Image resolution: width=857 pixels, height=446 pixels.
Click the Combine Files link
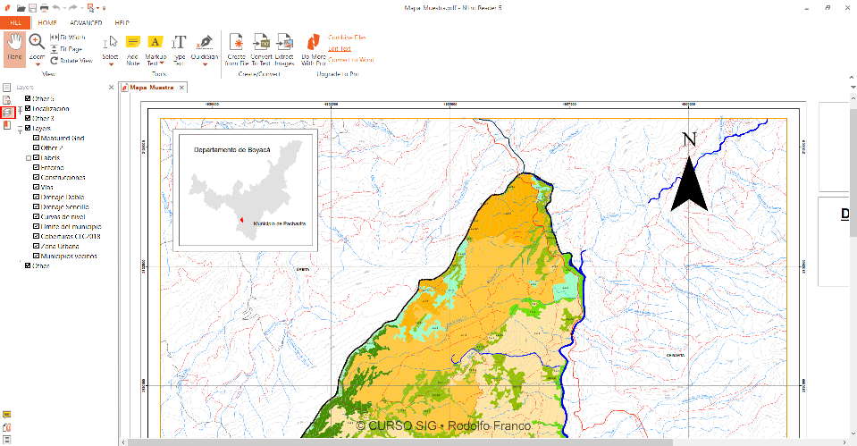tap(347, 38)
